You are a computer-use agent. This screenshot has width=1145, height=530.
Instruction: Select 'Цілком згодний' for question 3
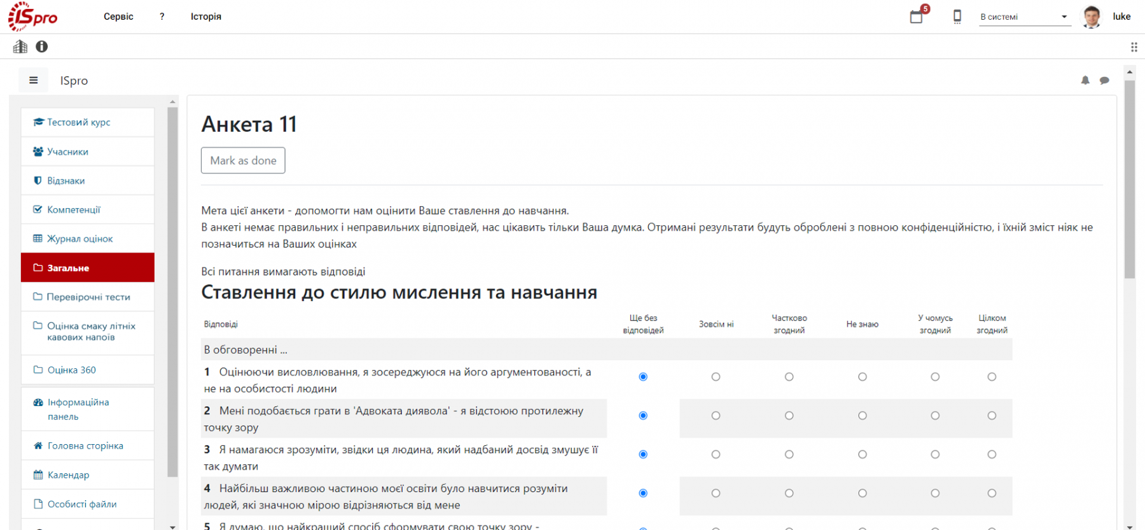pos(992,454)
